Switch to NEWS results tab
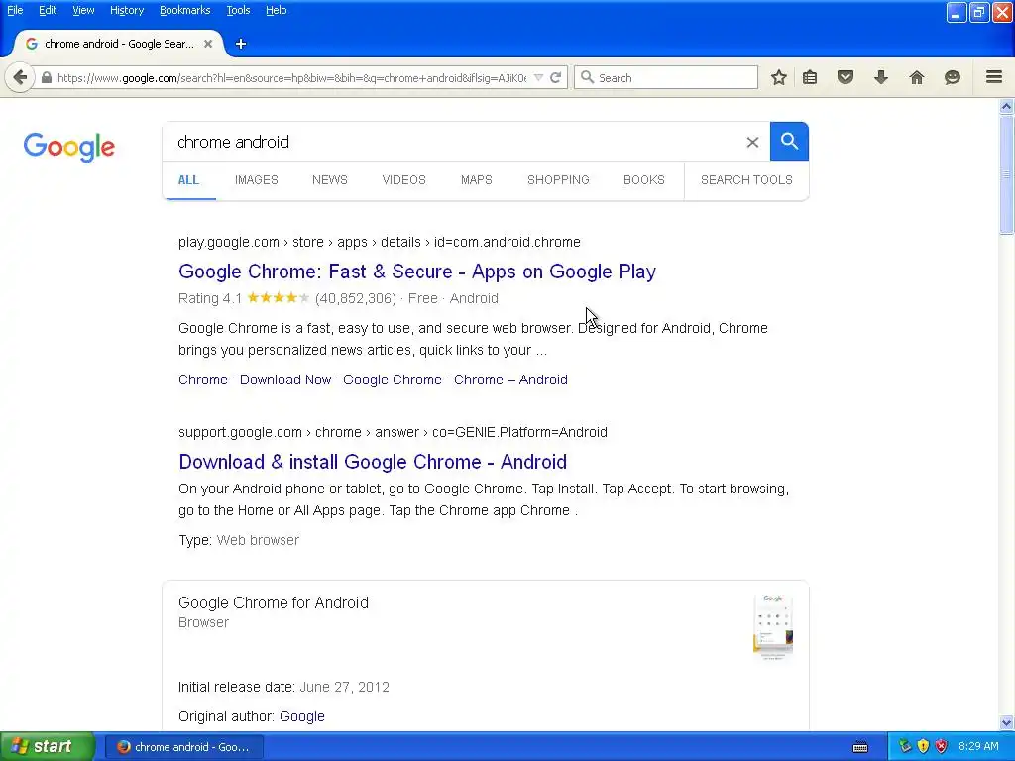The height and width of the screenshot is (761, 1015). point(329,180)
